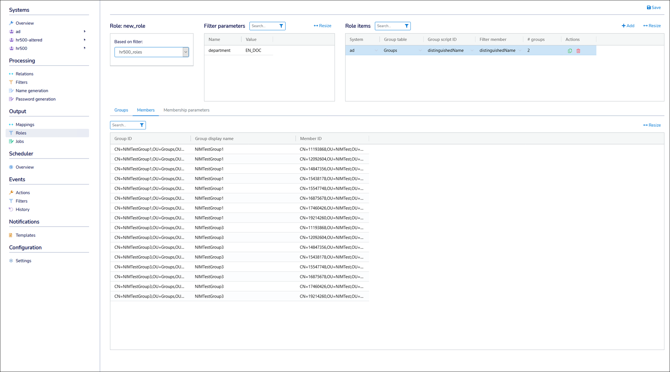Add a new role item
Image resolution: width=670 pixels, height=372 pixels.
[x=628, y=26]
